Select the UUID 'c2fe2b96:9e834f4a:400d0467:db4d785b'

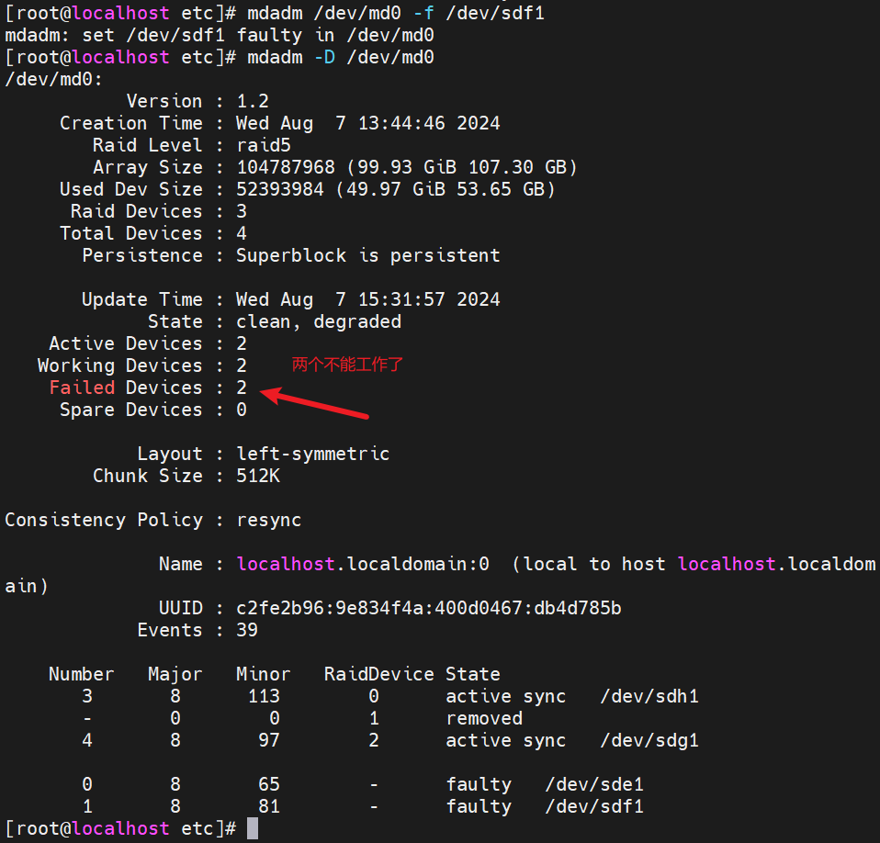(x=429, y=608)
